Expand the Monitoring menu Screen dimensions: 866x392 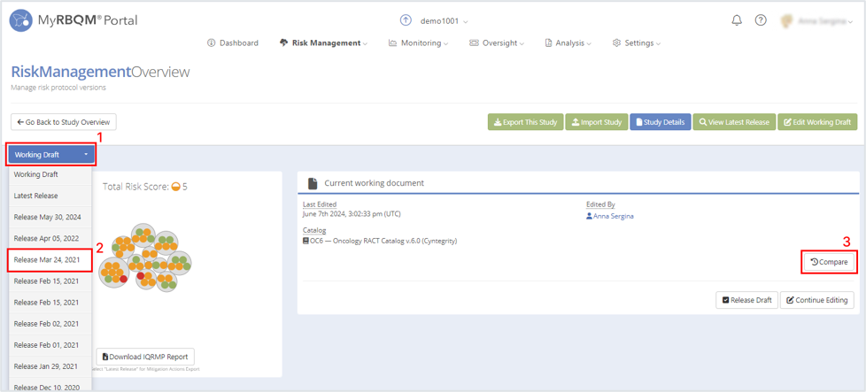(x=418, y=42)
